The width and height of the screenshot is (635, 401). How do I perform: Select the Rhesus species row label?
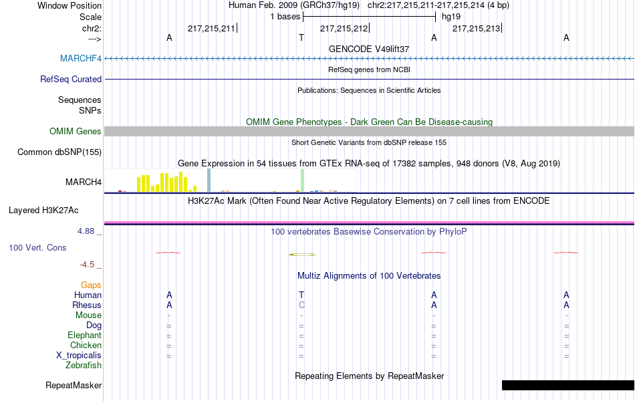click(87, 305)
